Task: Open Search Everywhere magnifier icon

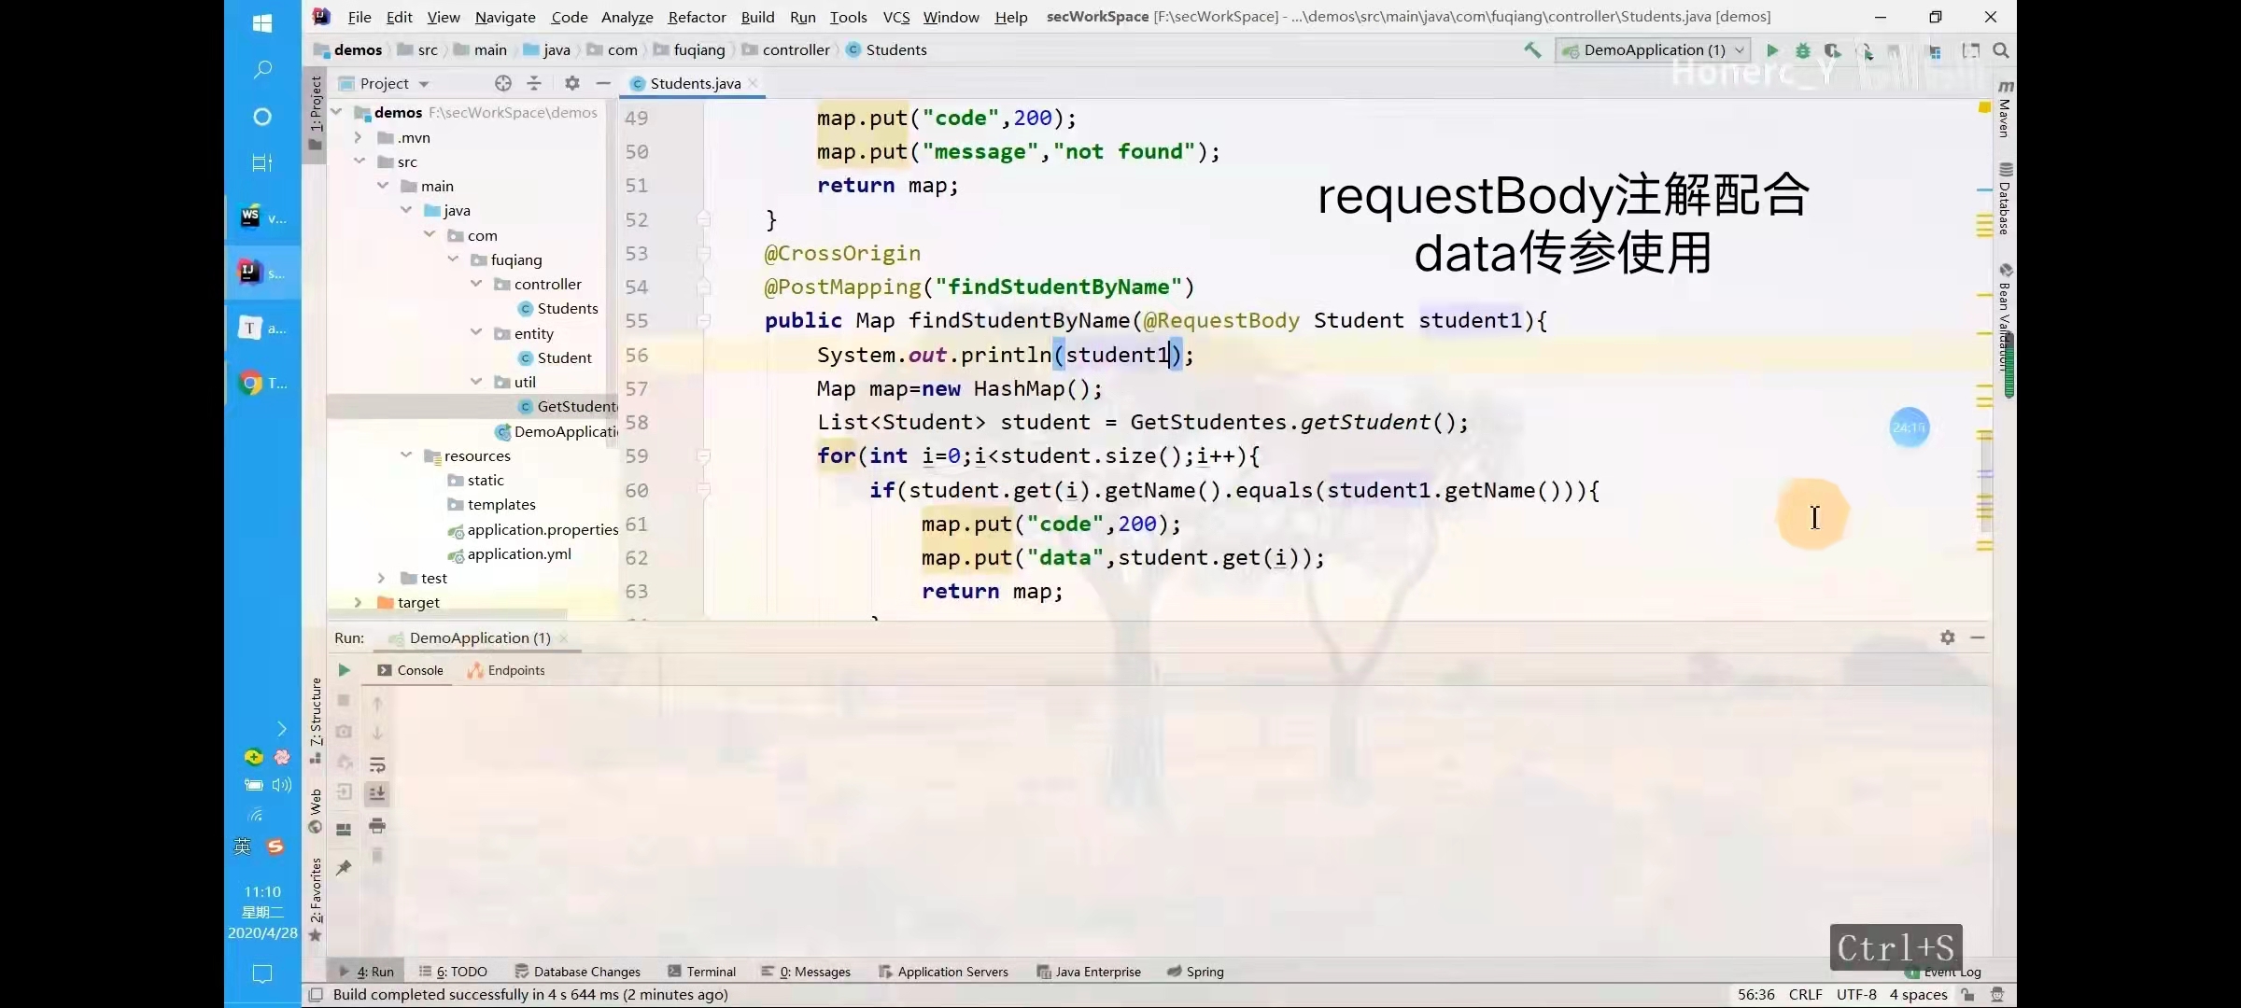Action: (2001, 50)
